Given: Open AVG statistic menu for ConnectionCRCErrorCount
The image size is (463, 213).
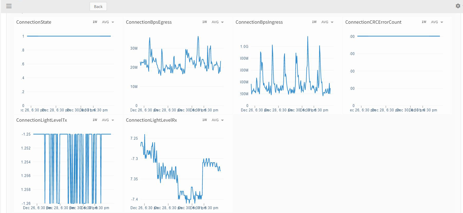Looking at the screenshot, I should [437, 22].
